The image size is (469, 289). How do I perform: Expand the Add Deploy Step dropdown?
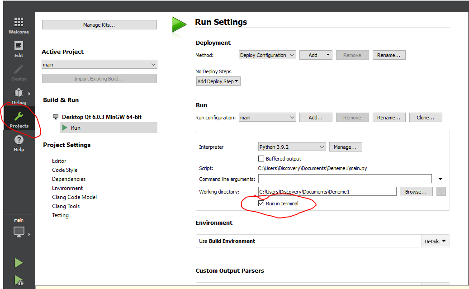(218, 81)
